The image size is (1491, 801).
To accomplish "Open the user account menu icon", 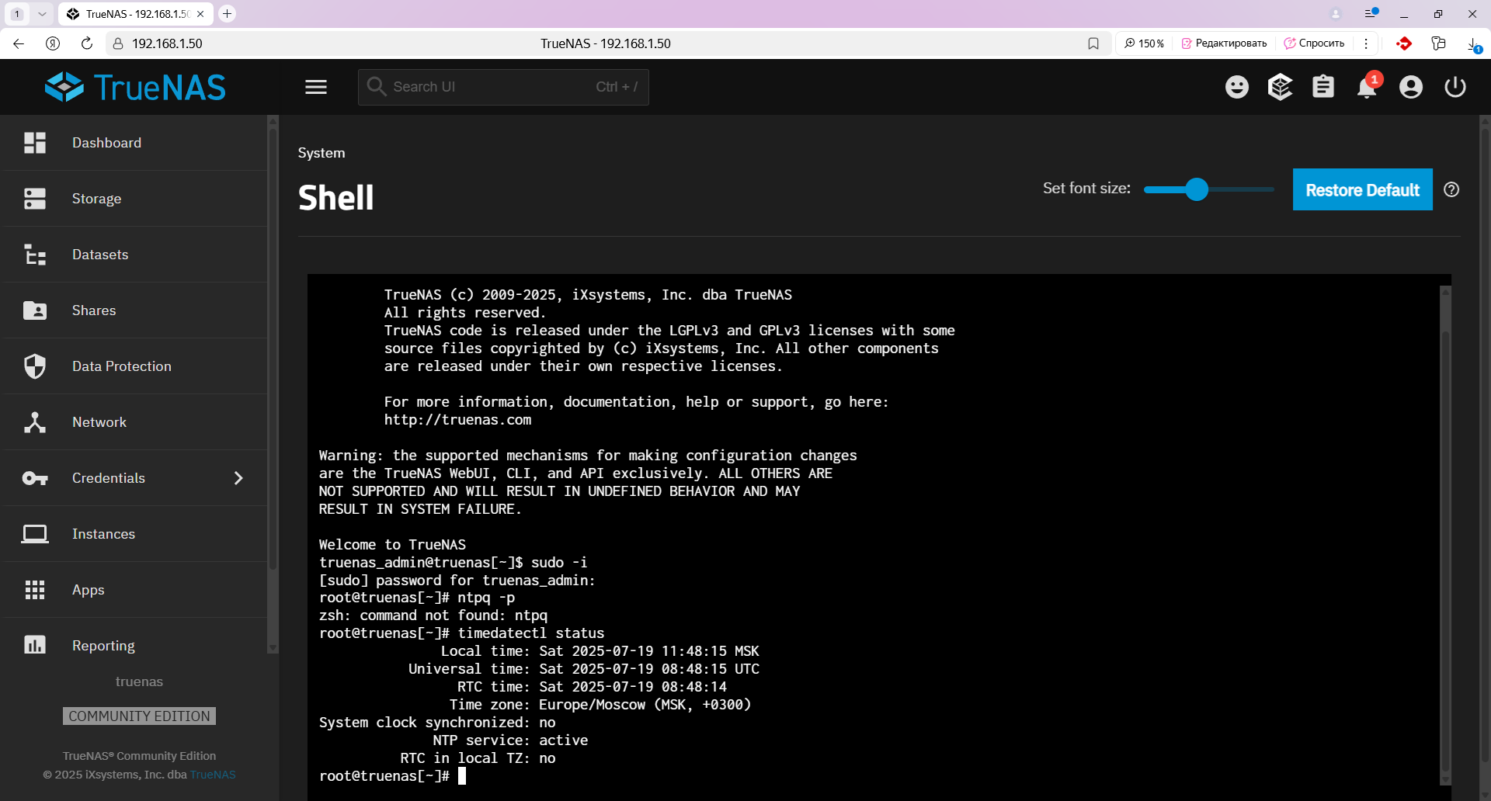I will 1411,87.
